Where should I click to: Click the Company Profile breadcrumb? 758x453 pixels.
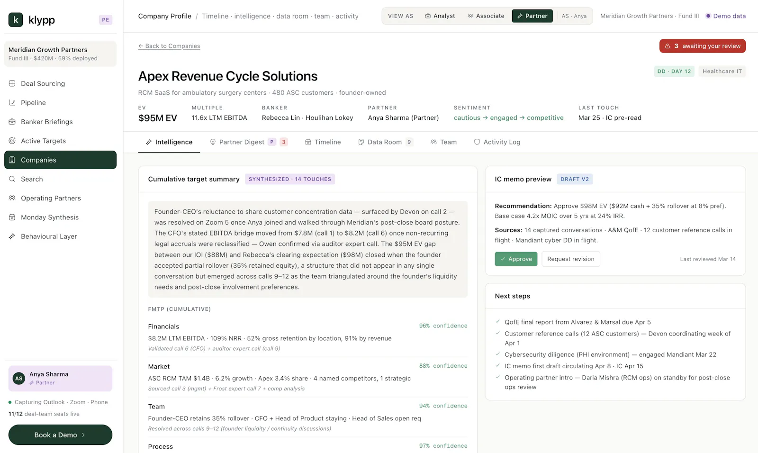click(x=165, y=16)
